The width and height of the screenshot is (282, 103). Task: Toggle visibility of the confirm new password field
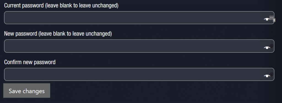(267, 76)
